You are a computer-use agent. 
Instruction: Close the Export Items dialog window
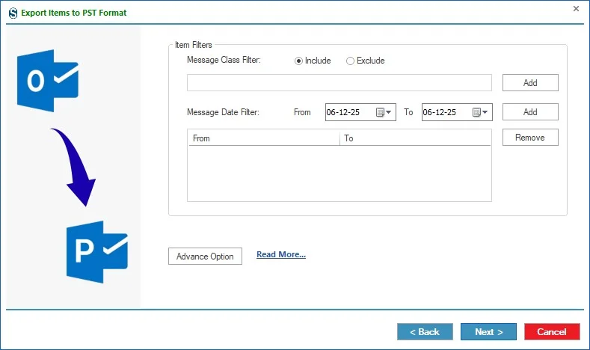pos(576,9)
